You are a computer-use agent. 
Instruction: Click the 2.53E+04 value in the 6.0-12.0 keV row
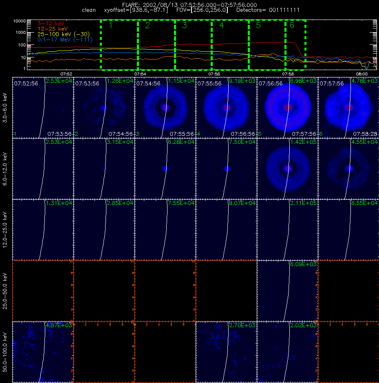tap(59, 142)
